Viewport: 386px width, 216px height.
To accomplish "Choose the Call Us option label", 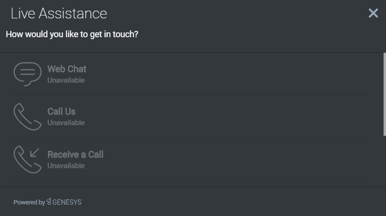I will coord(62,112).
